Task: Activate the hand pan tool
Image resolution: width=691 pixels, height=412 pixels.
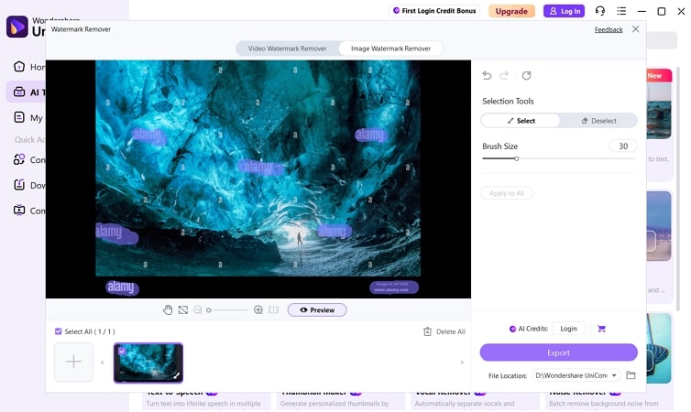Action: pyautogui.click(x=168, y=309)
